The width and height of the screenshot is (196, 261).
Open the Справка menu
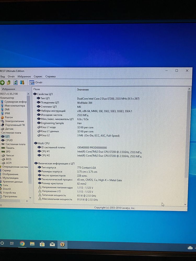50,76
